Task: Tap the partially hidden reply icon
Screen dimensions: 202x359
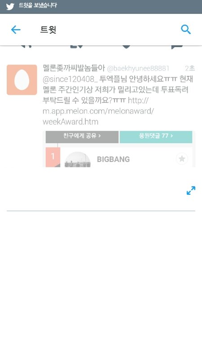Action: 26,47
